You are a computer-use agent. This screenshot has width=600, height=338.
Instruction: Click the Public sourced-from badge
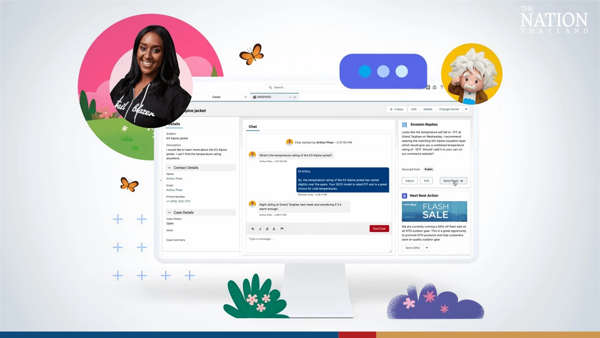(428, 169)
